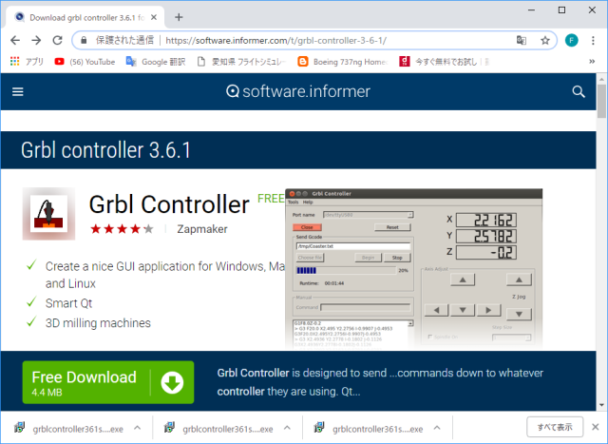The width and height of the screenshot is (608, 444).
Task: Open the apps grid bookmark
Action: [x=27, y=61]
